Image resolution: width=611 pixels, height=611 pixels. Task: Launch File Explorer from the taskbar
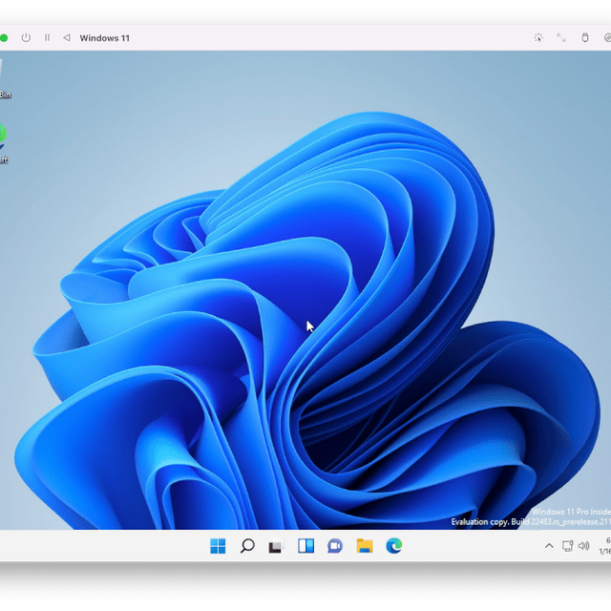(365, 546)
